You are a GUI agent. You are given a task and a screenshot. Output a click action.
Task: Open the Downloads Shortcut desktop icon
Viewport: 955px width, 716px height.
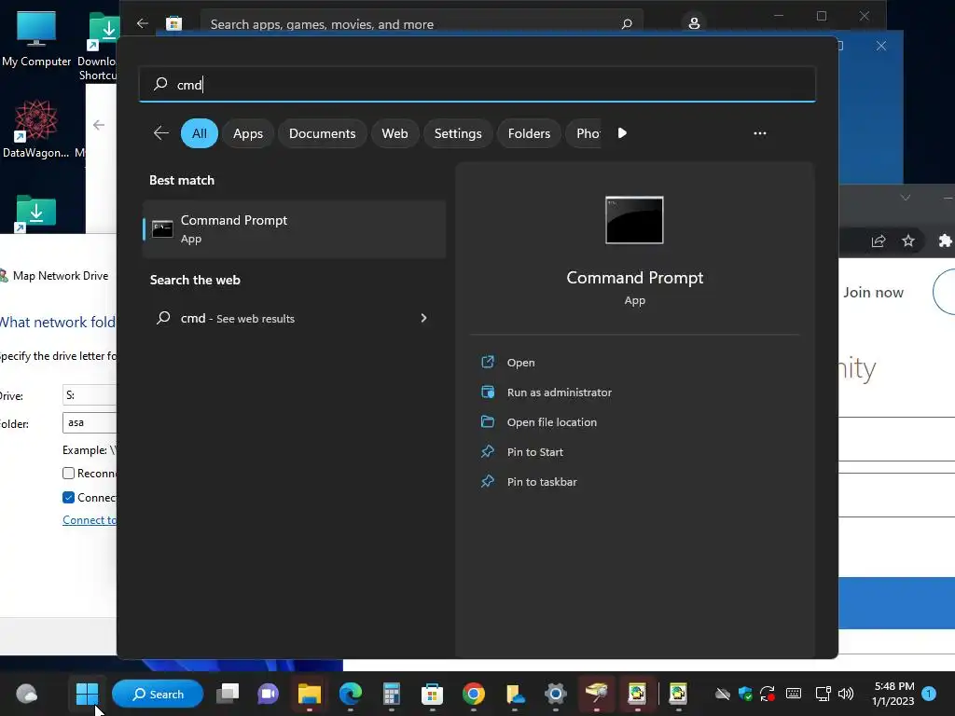pyautogui.click(x=99, y=47)
